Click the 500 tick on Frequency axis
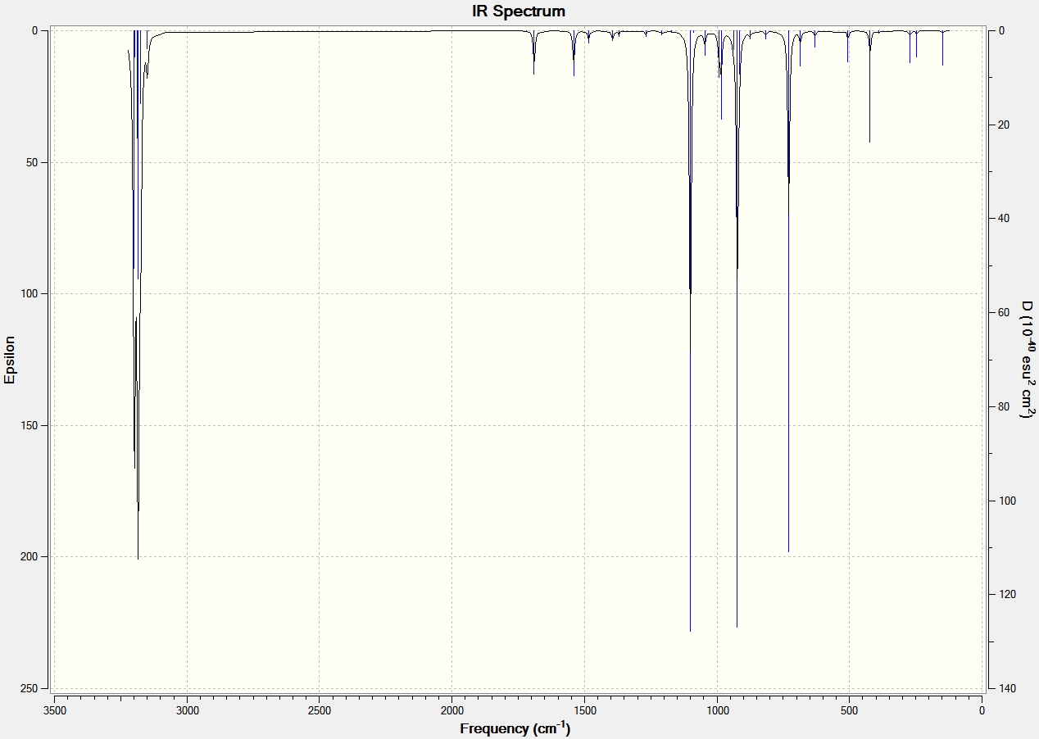This screenshot has height=739, width=1039. 850,711
